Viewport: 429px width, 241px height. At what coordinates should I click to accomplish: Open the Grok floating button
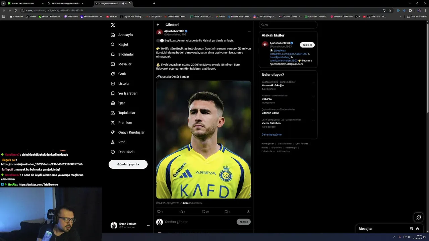[x=419, y=218]
